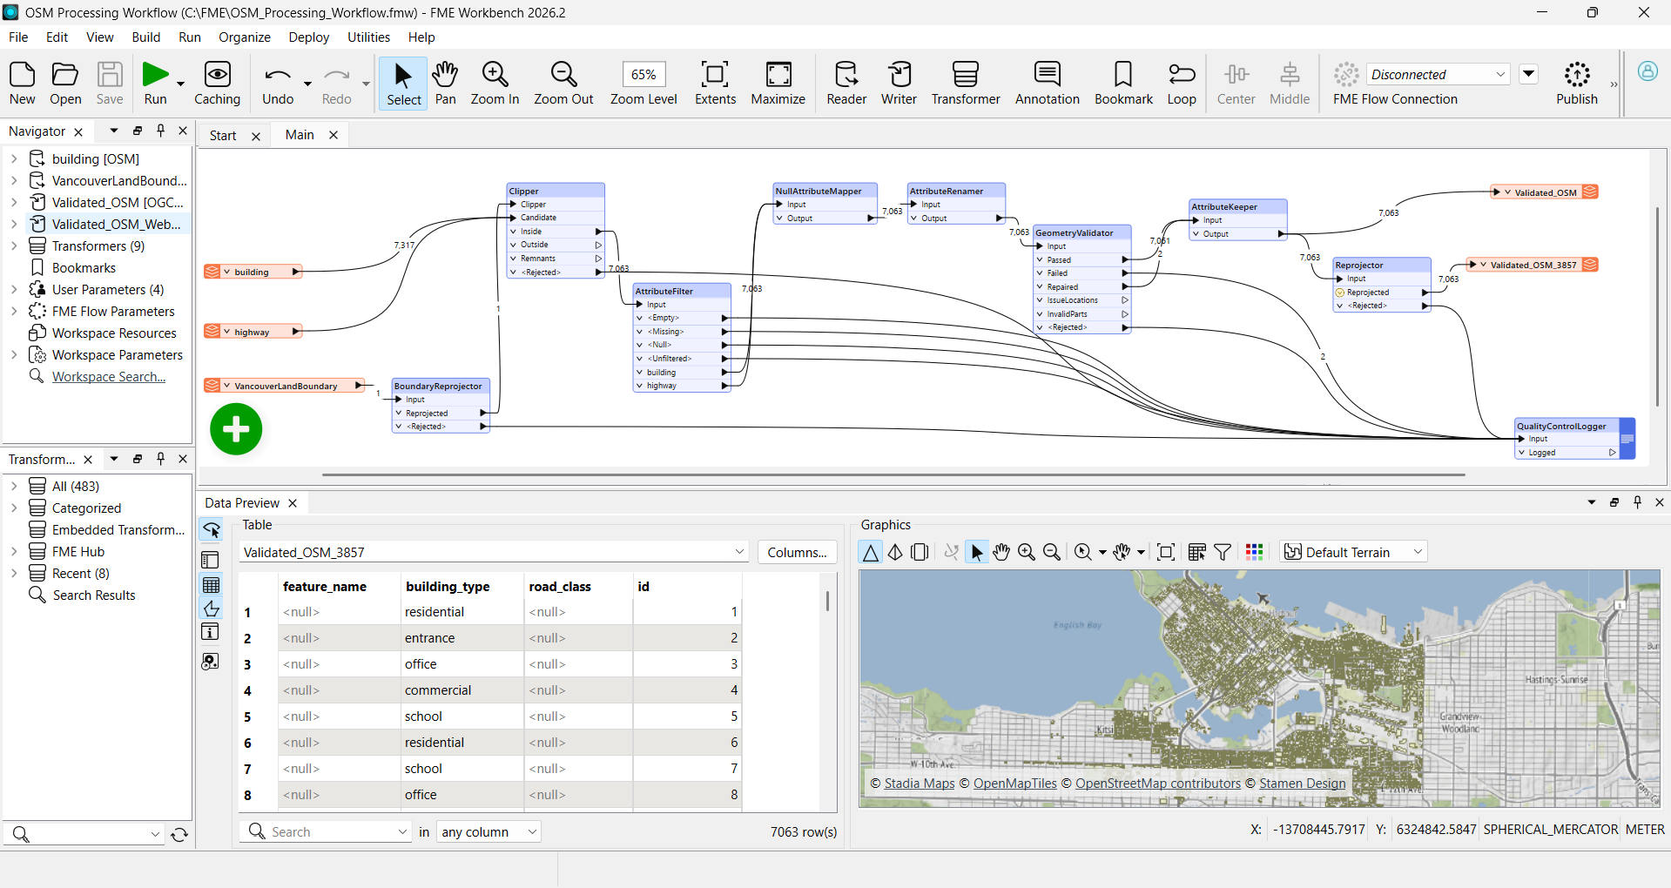Open the 'any column' search scope dropdown
The width and height of the screenshot is (1671, 888).
tap(488, 831)
